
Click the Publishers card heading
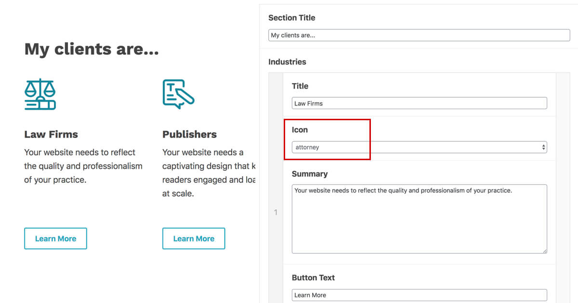[190, 134]
